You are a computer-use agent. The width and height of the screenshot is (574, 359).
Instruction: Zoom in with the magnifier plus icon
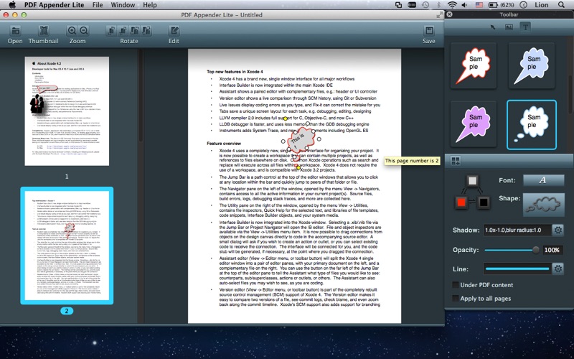tap(72, 30)
